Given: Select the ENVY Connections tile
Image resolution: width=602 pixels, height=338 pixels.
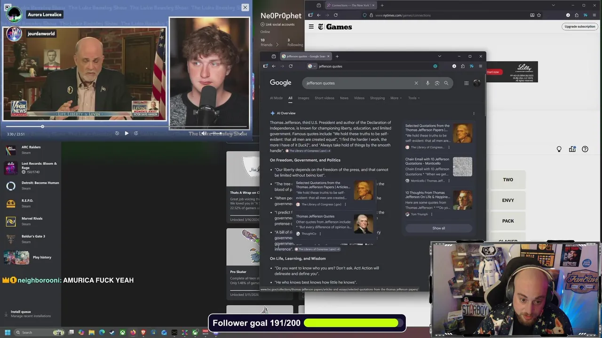Looking at the screenshot, I should pyautogui.click(x=508, y=200).
